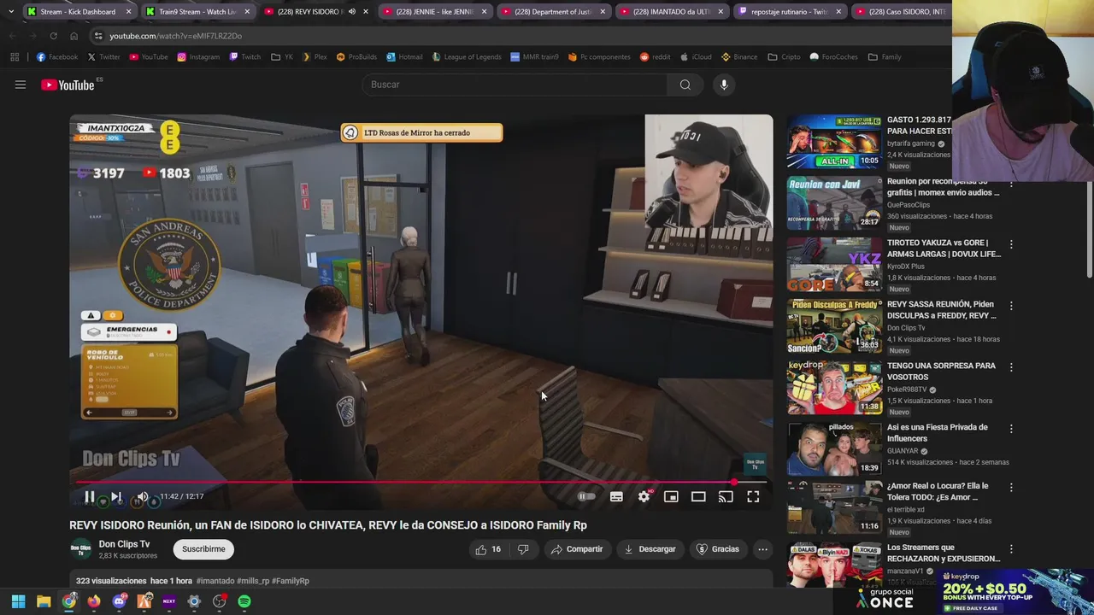1094x615 pixels.
Task: Click the address bar URL
Action: coord(175,36)
